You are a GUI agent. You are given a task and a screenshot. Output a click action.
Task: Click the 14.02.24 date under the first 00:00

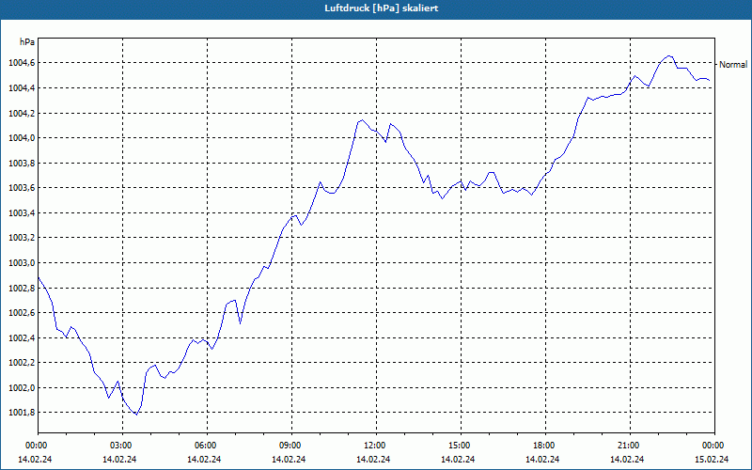click(x=35, y=460)
